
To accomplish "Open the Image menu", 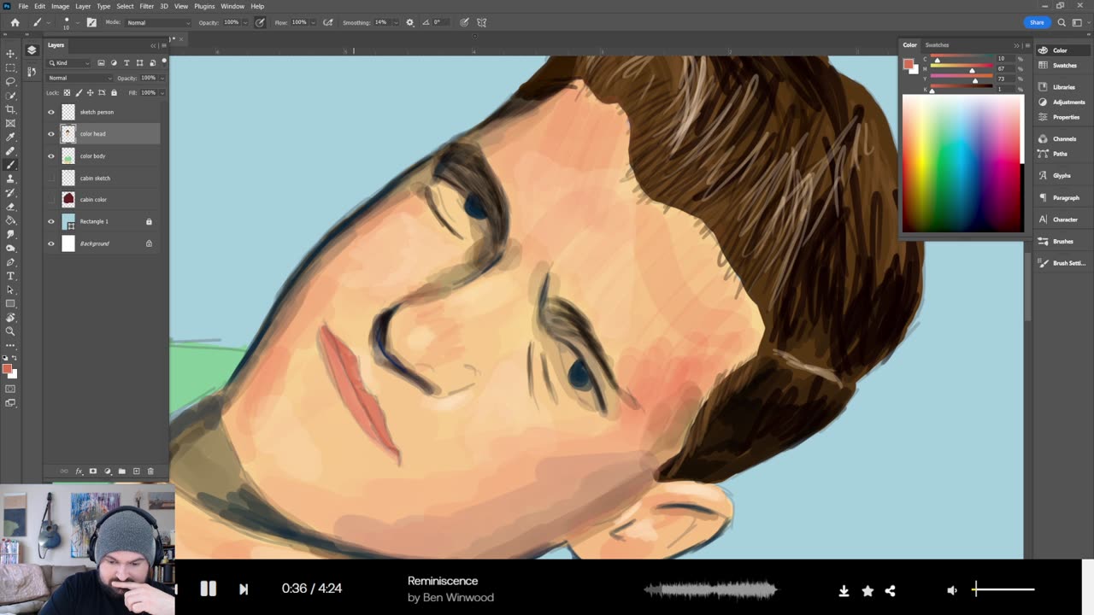I will point(60,6).
